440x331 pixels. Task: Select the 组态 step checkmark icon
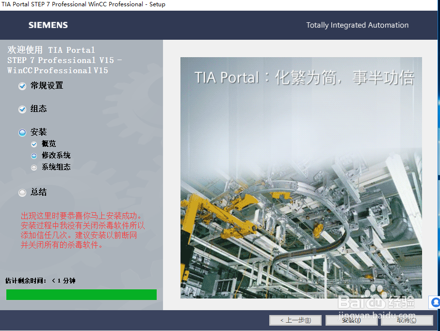(x=22, y=110)
